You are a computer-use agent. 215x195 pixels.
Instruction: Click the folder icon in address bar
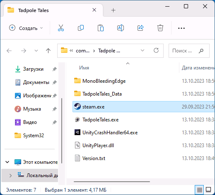pos(64,50)
